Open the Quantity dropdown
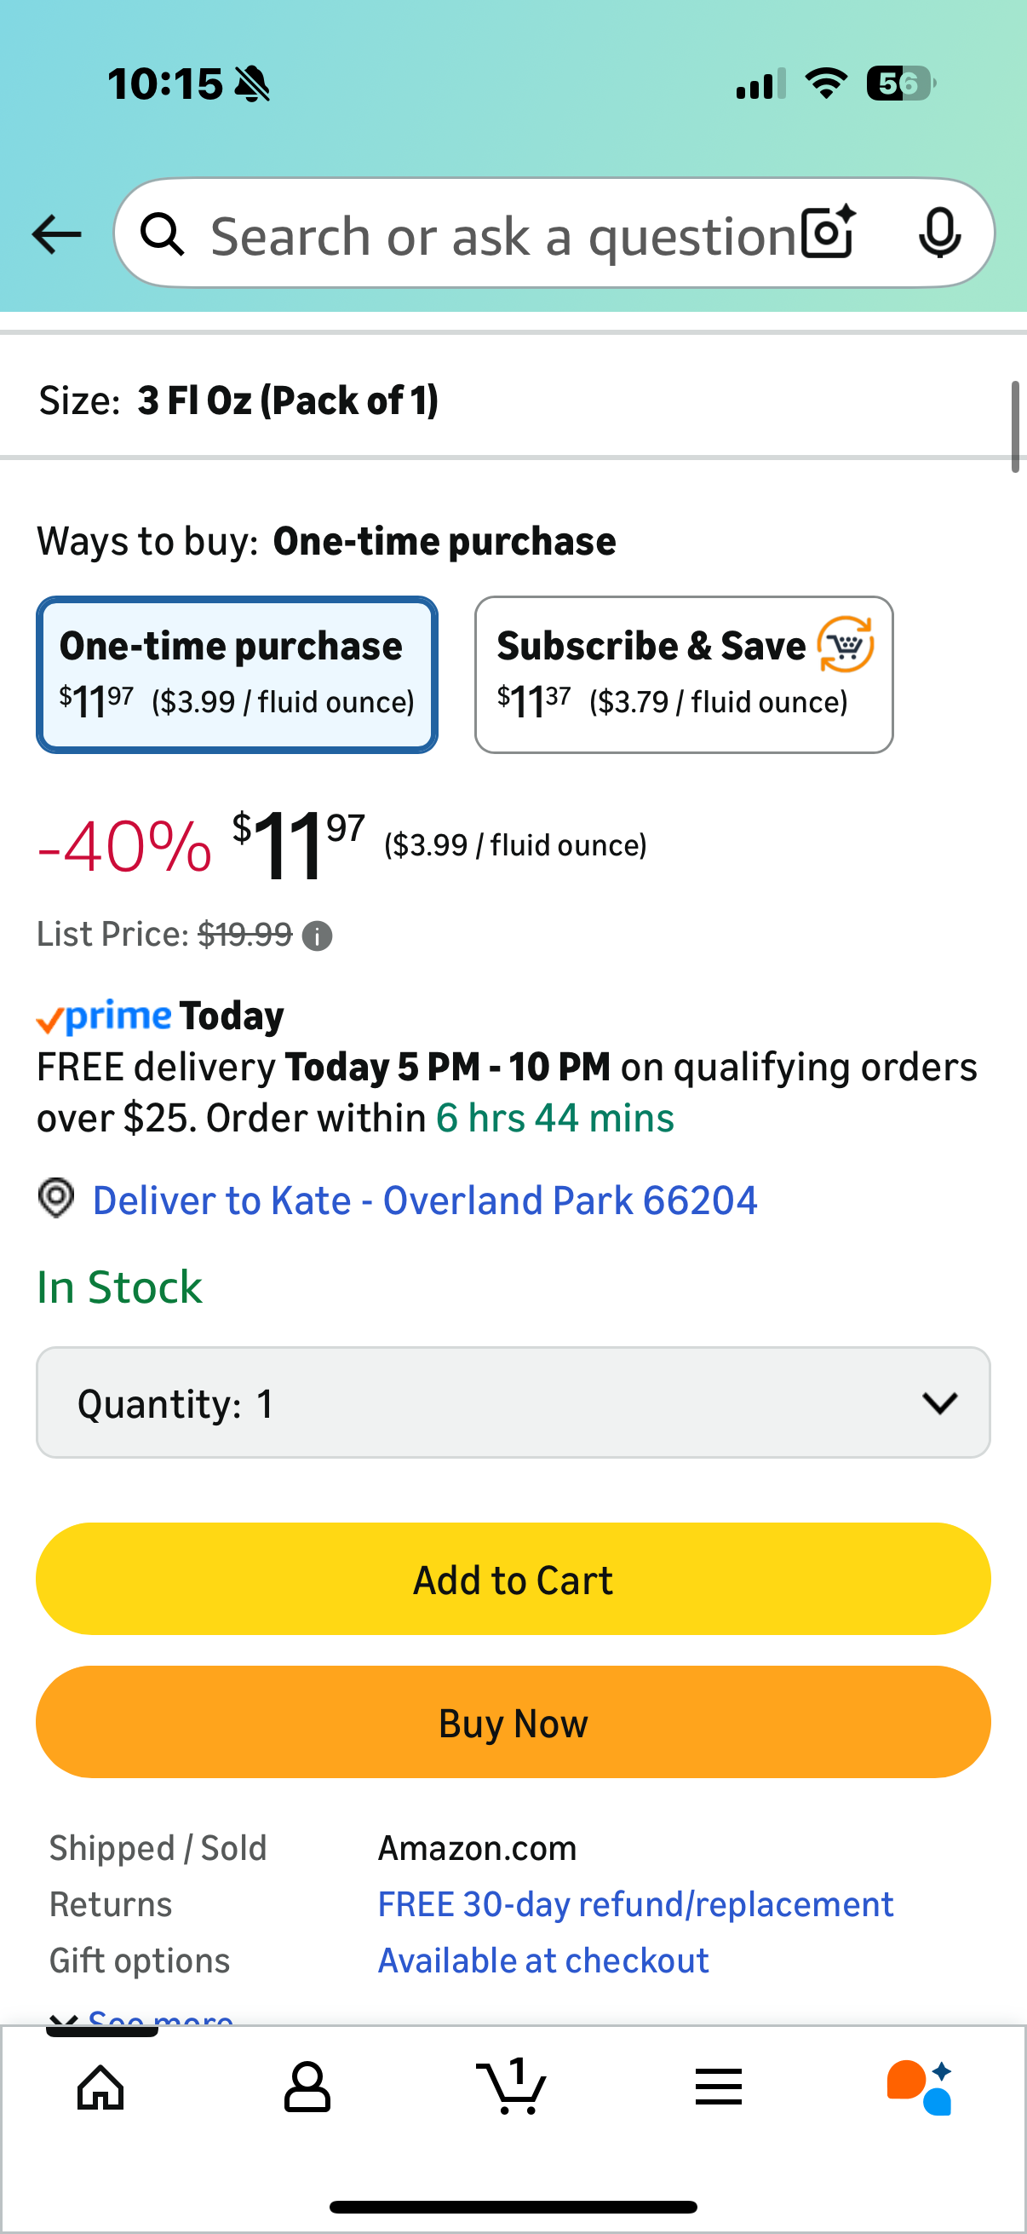Viewport: 1027px width, 2234px height. pyautogui.click(x=513, y=1402)
